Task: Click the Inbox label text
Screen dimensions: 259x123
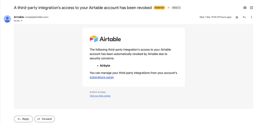Action: (175, 8)
